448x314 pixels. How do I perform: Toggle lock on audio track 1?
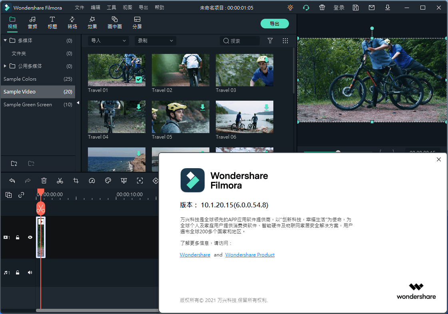point(18,272)
